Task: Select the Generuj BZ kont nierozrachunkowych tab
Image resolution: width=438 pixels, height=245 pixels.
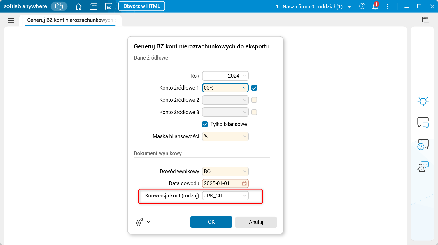Action: (70, 20)
